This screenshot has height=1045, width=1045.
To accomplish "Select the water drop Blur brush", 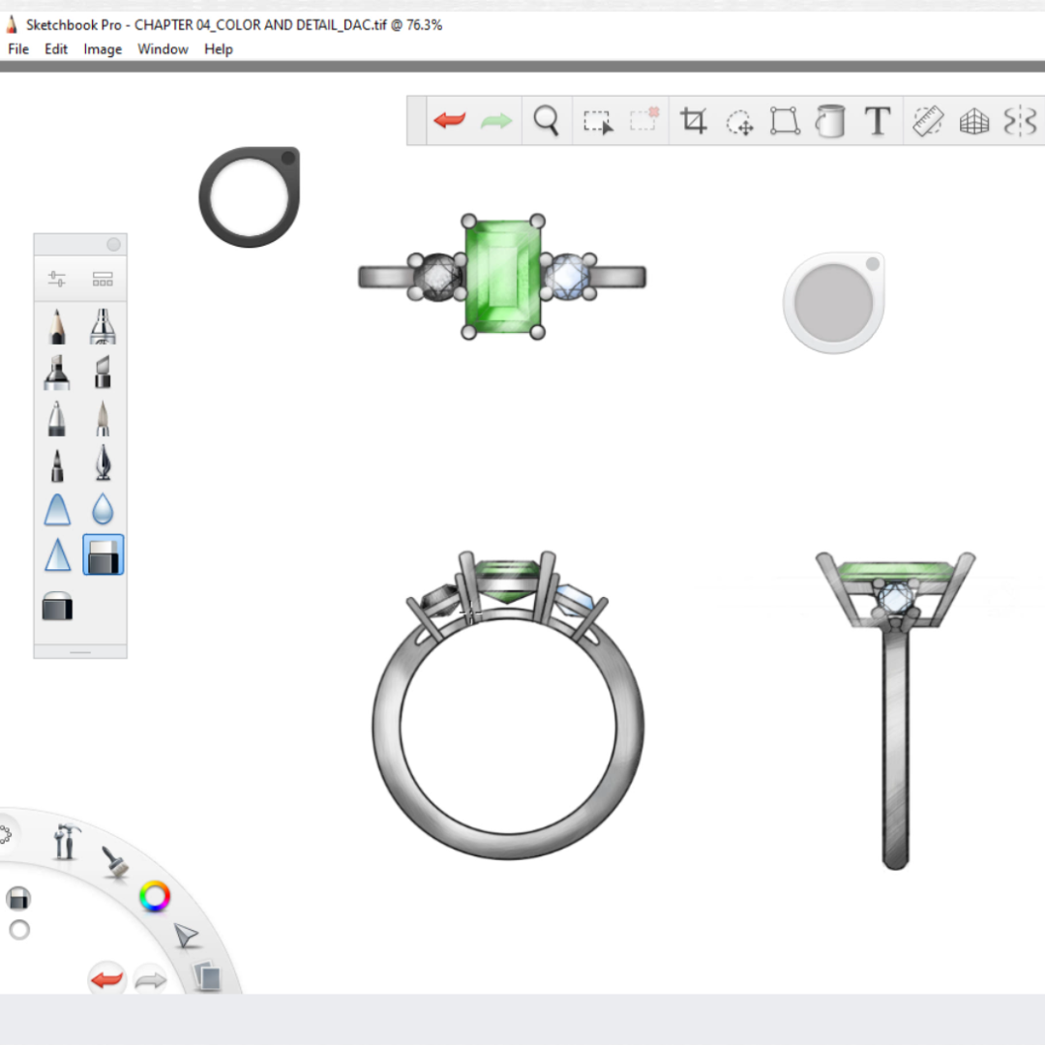I will (103, 509).
